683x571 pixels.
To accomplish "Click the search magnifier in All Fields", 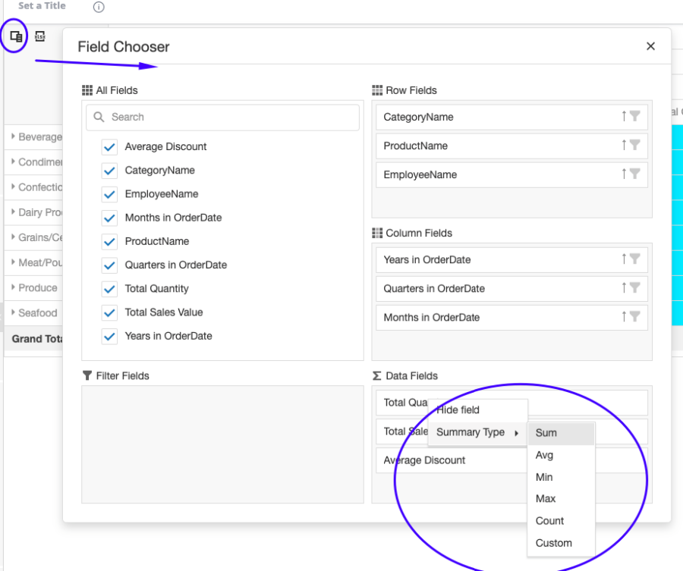I will [99, 117].
